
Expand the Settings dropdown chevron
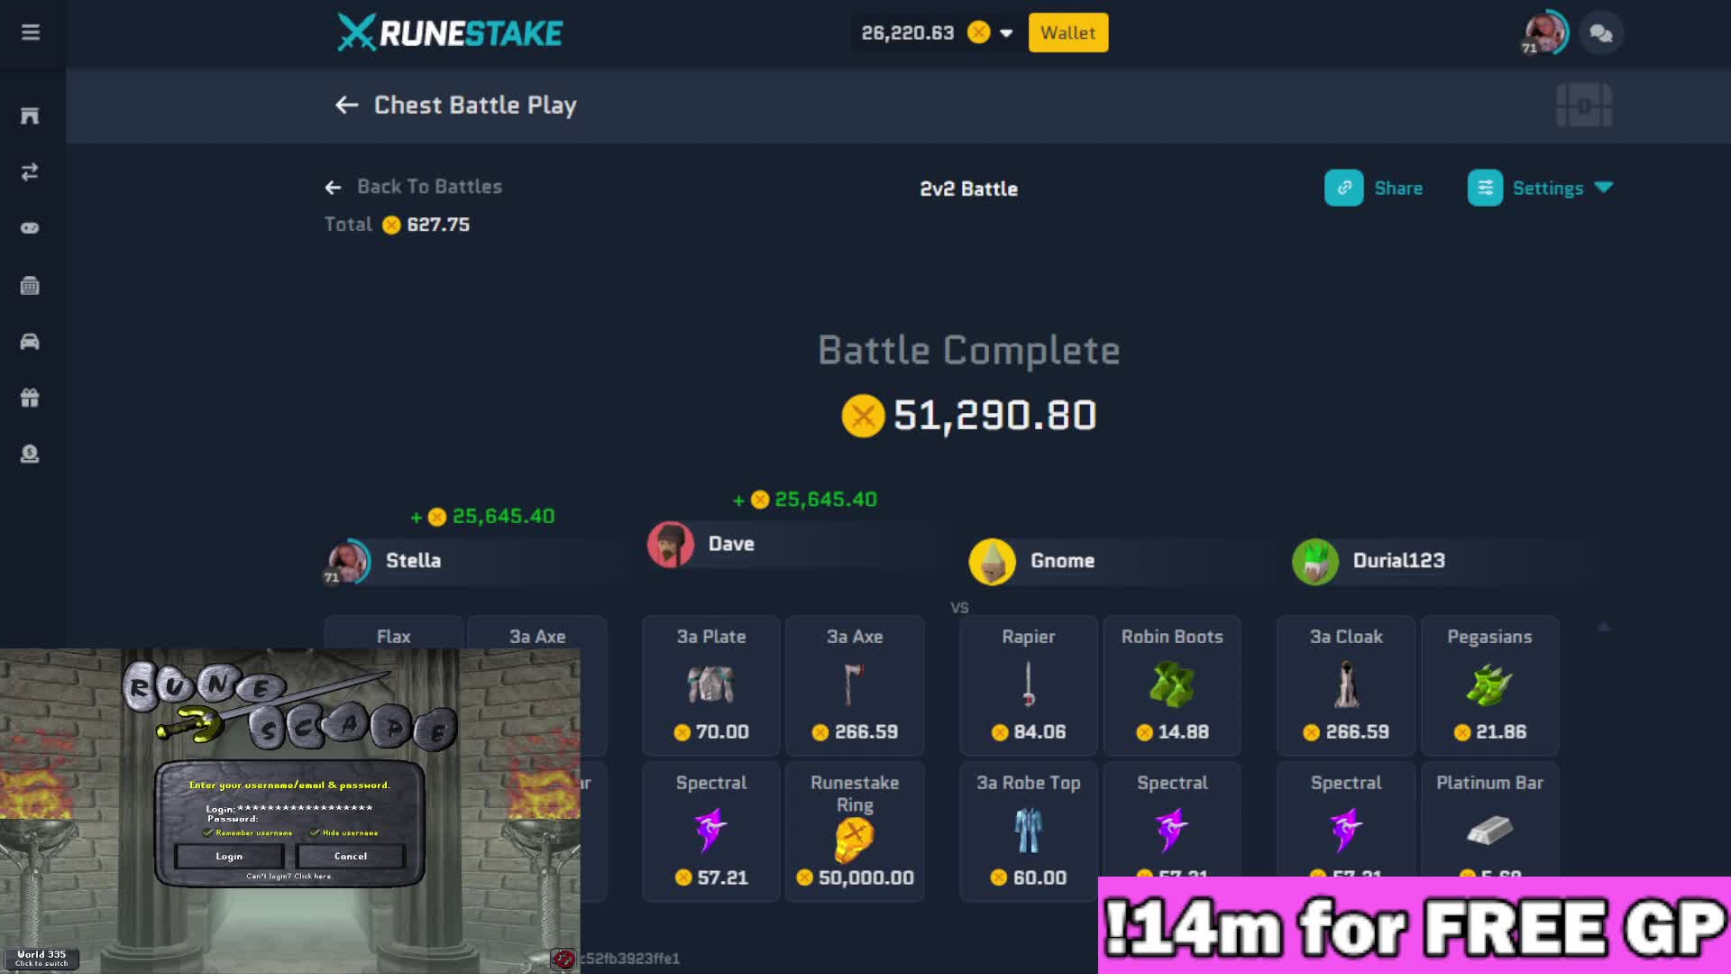click(1604, 188)
